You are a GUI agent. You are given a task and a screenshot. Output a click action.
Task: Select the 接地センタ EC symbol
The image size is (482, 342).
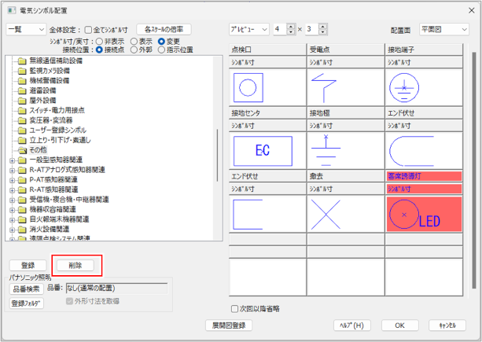coord(267,149)
